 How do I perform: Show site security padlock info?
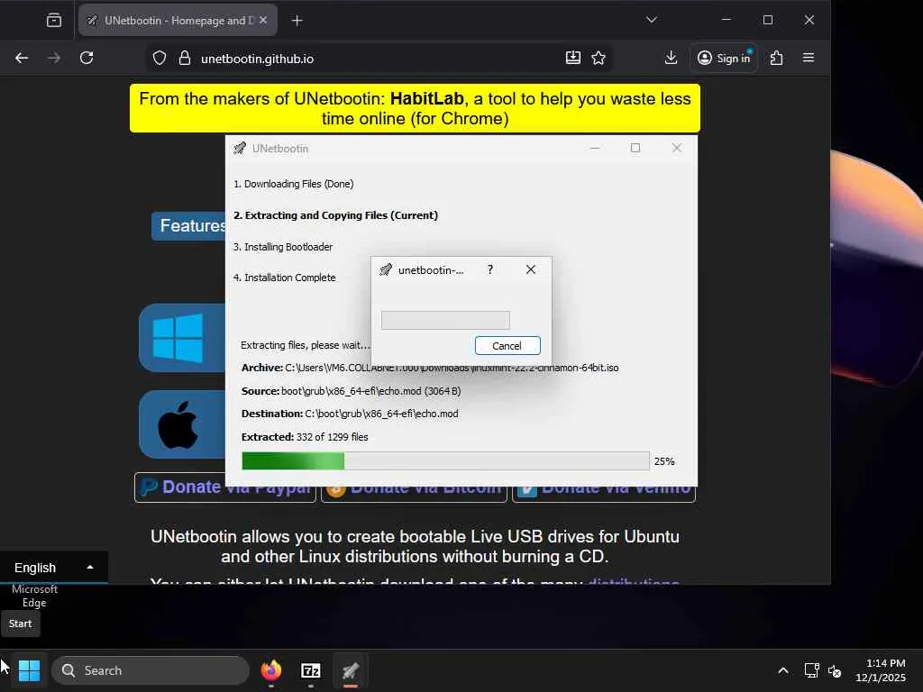[184, 59]
